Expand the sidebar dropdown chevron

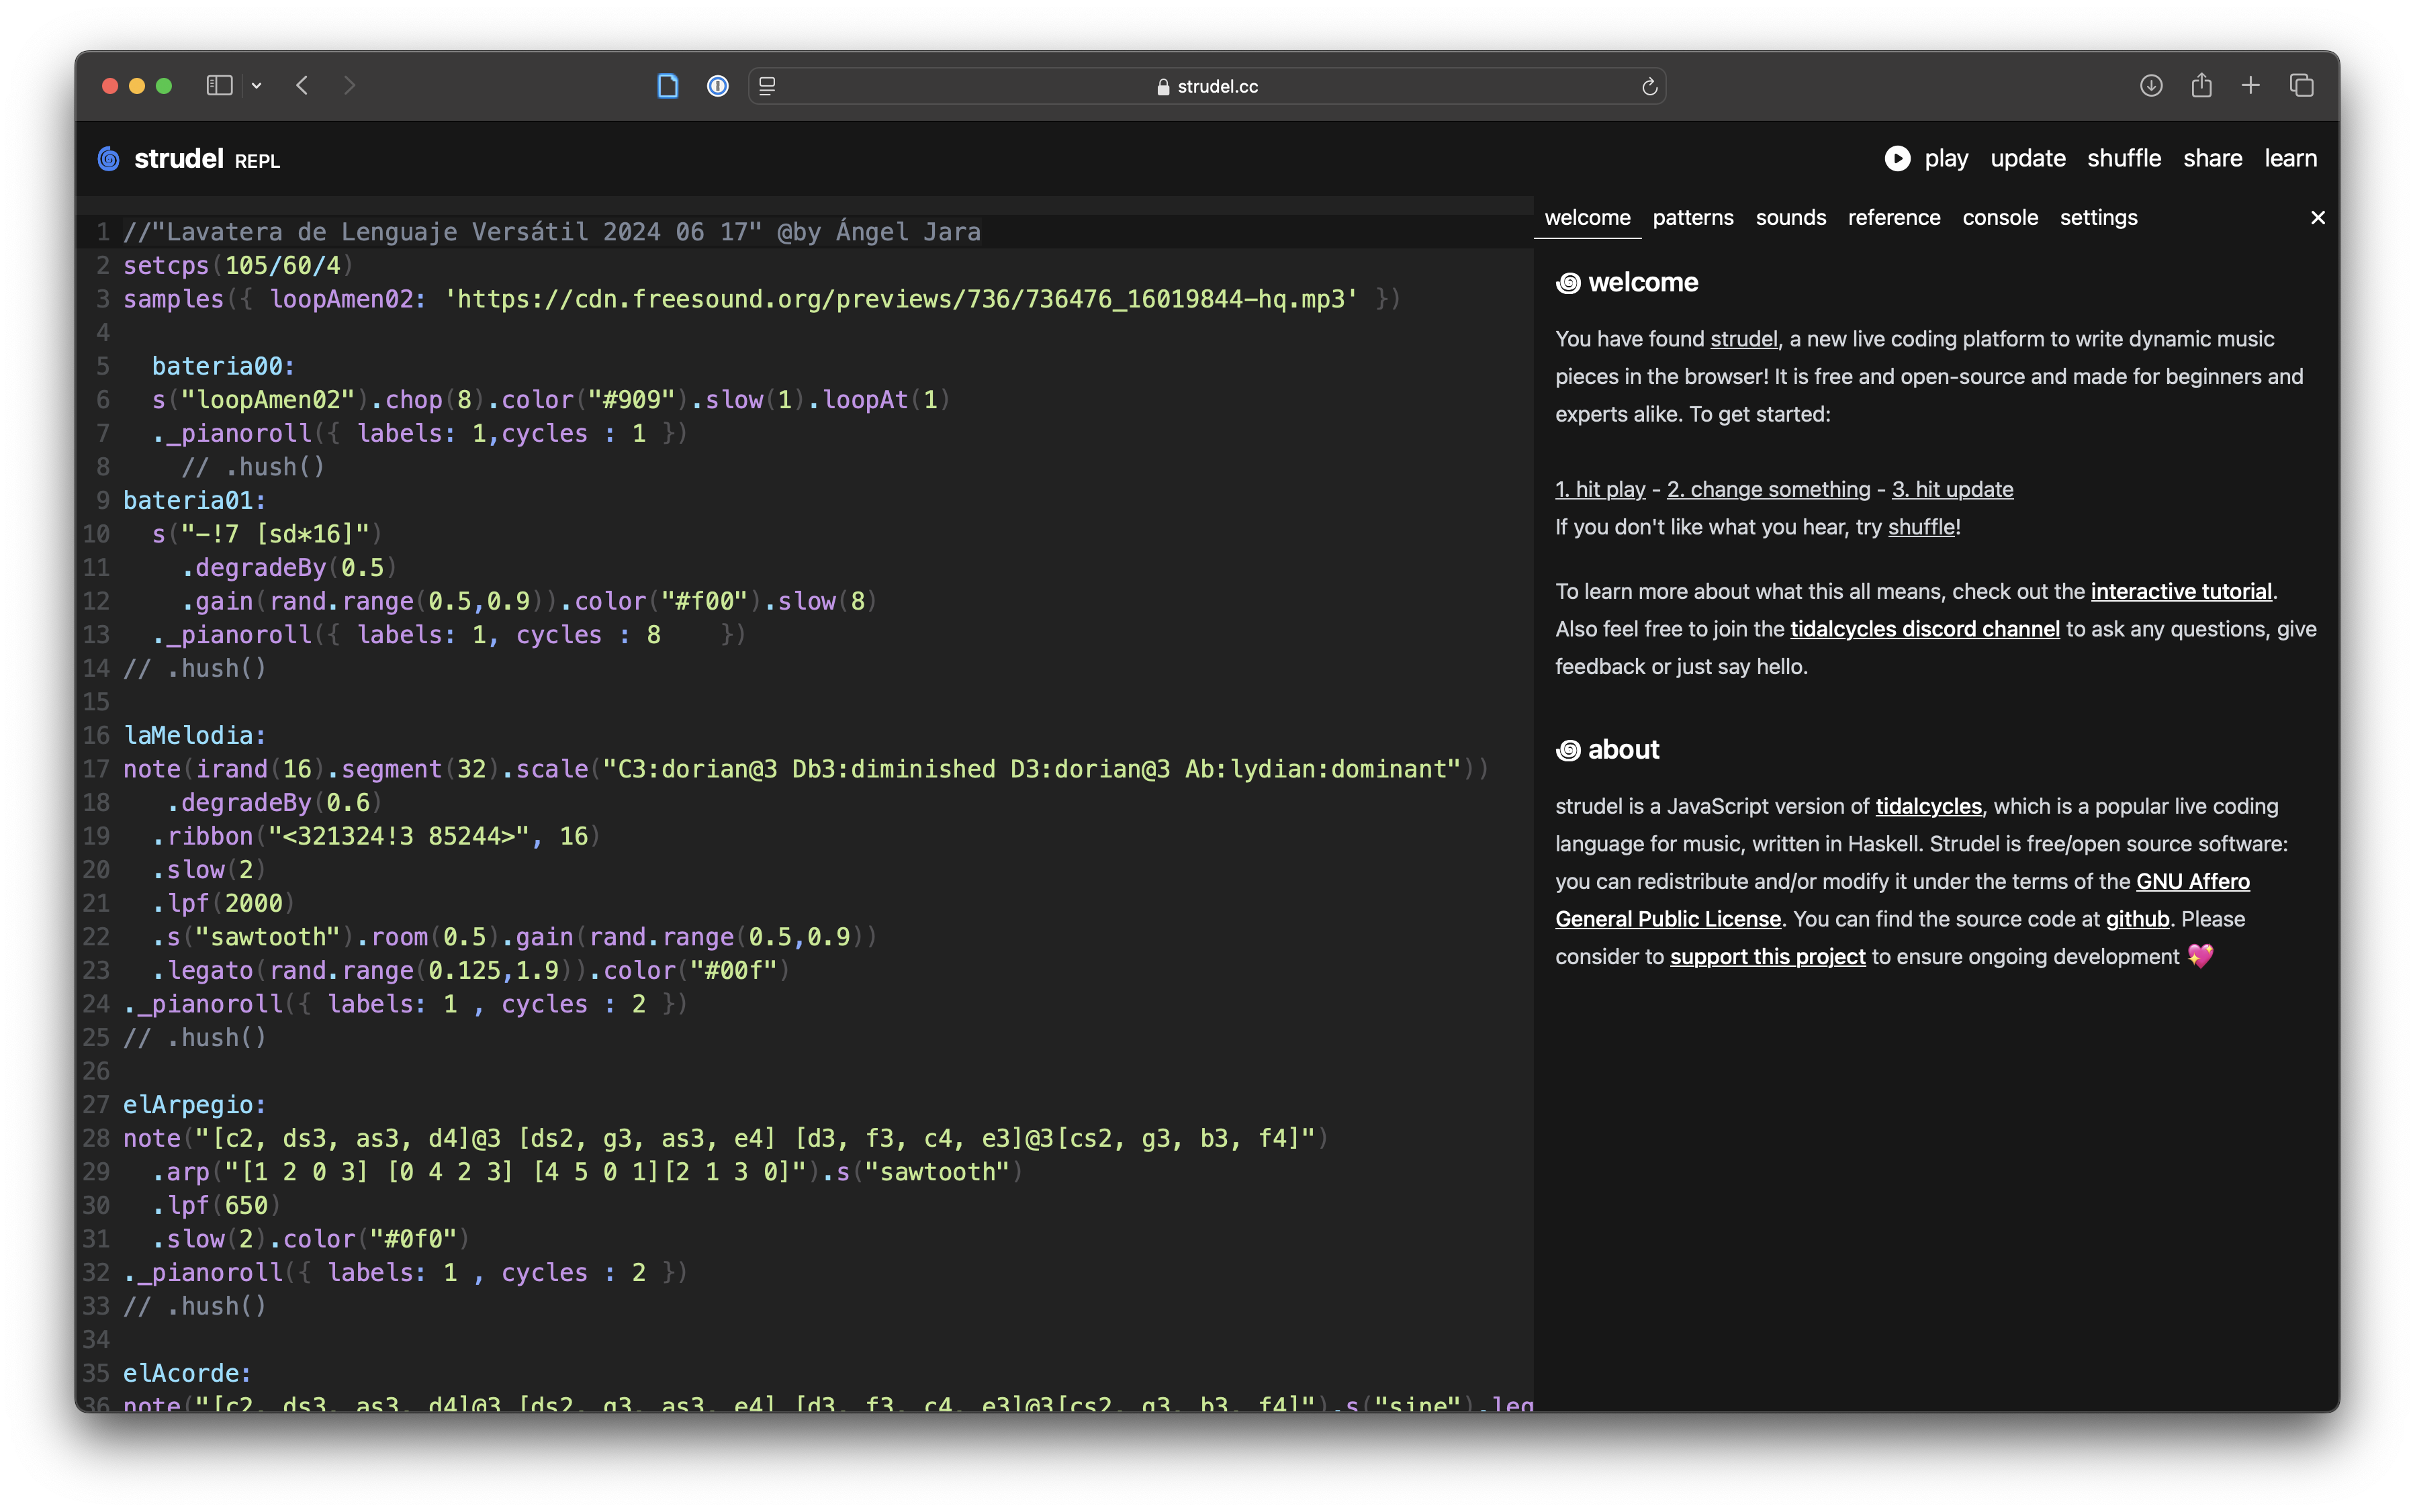pyautogui.click(x=257, y=86)
